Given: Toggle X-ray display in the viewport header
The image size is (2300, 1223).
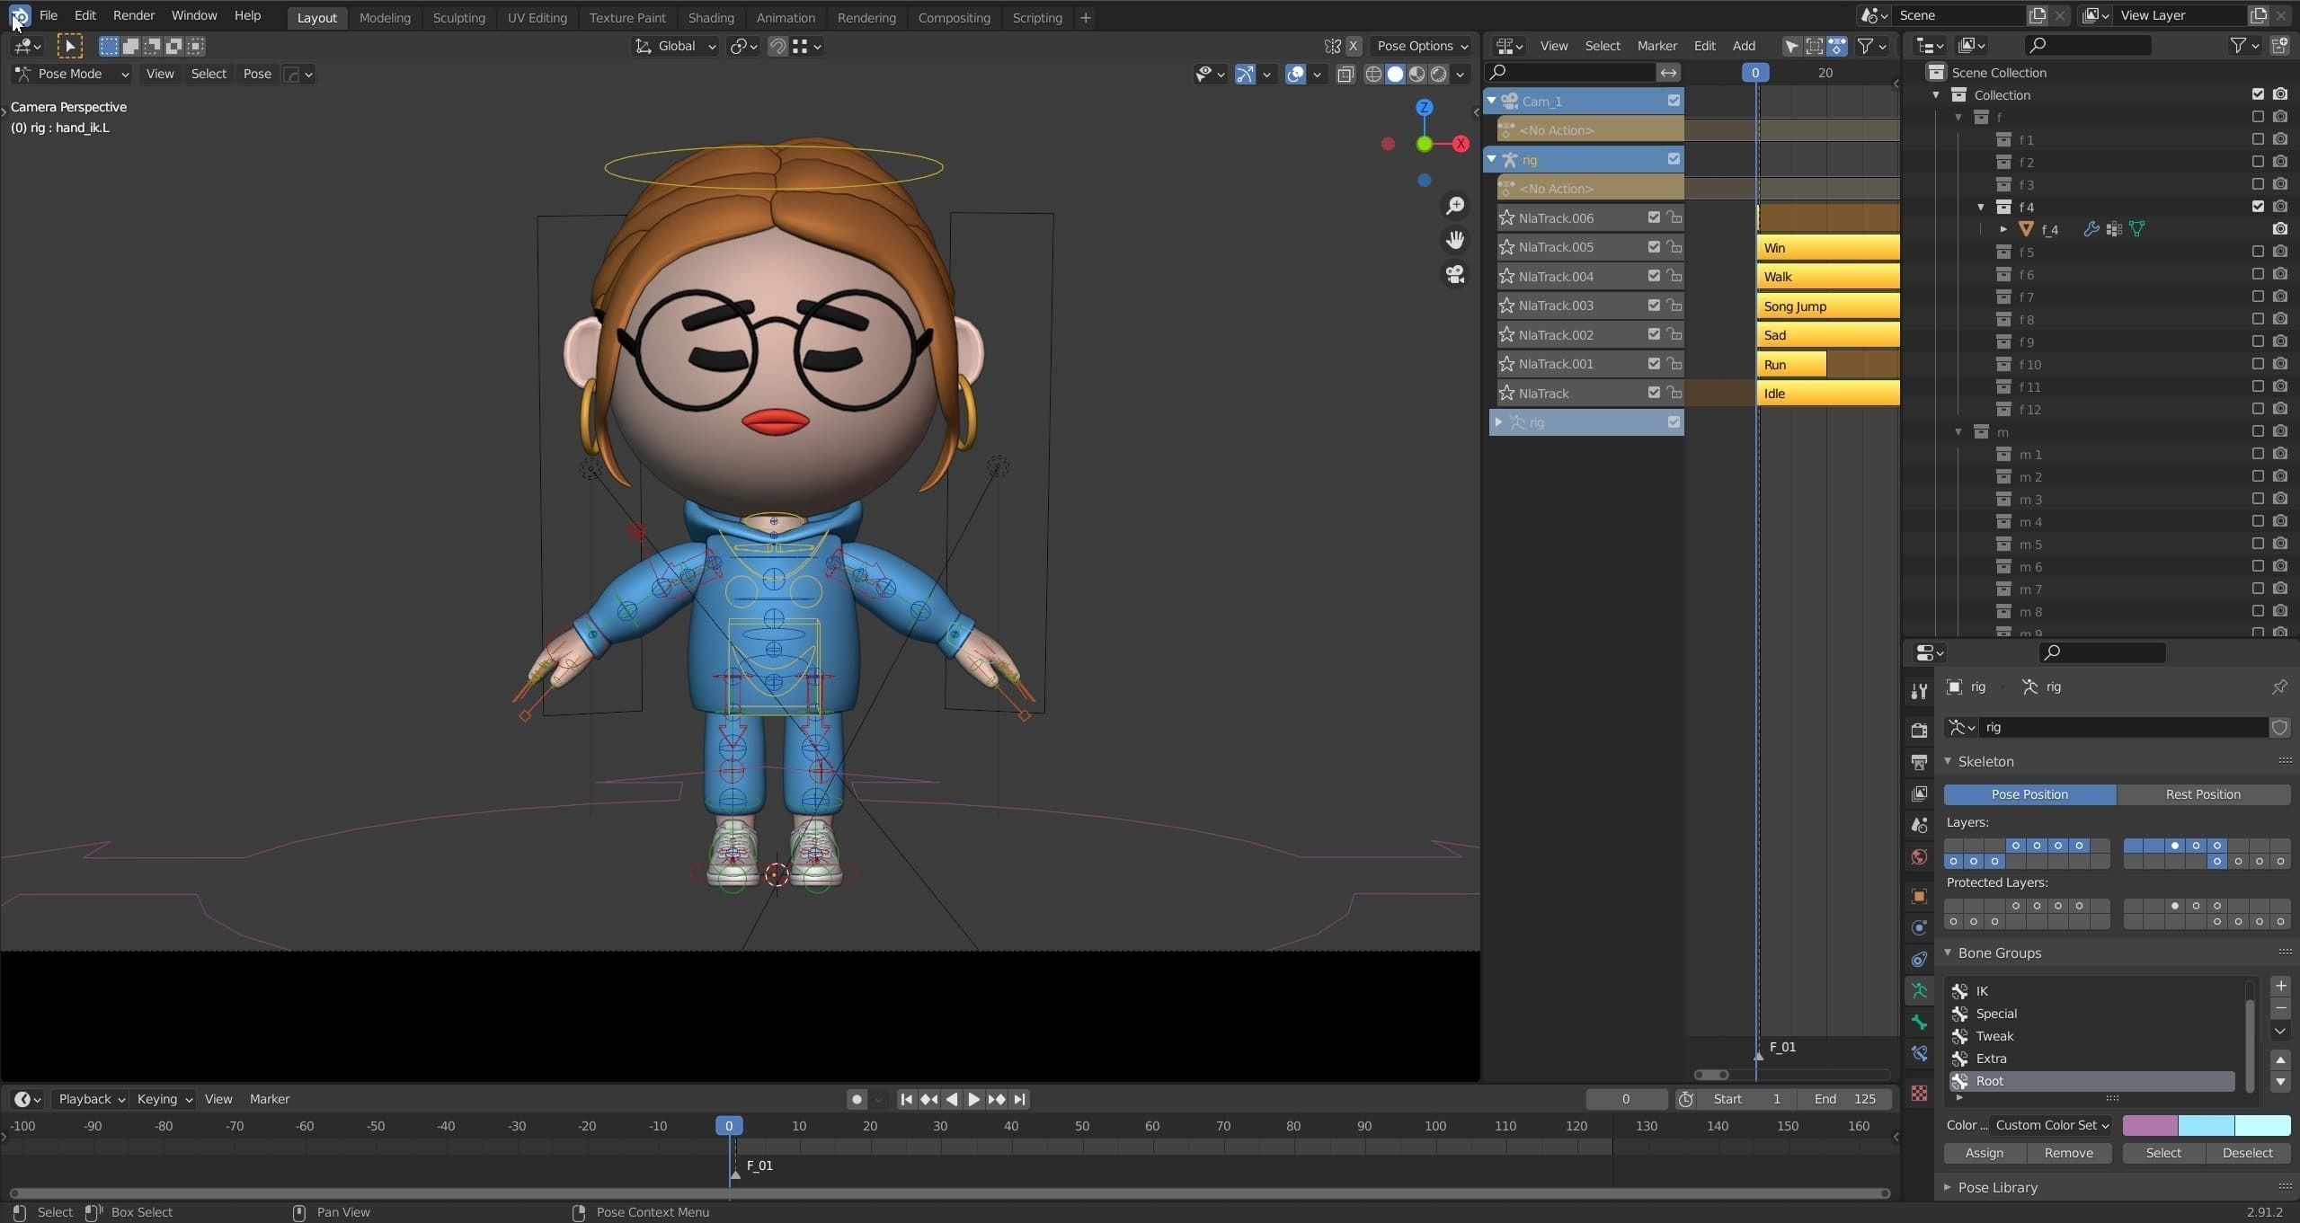Looking at the screenshot, I should [x=1345, y=74].
